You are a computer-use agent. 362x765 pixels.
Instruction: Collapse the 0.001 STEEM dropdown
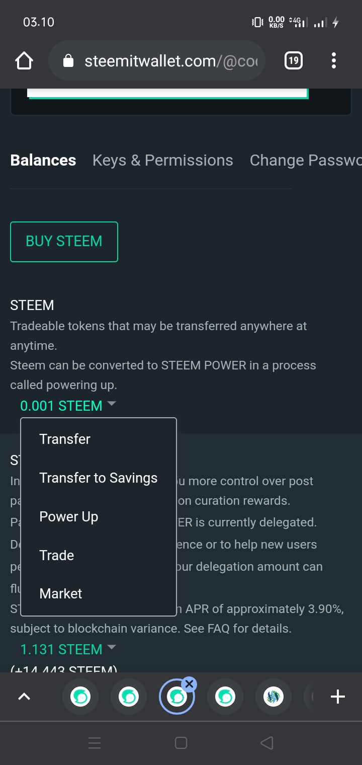pos(68,406)
